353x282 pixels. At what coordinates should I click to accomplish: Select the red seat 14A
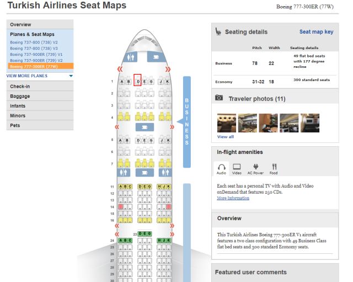(x=120, y=207)
